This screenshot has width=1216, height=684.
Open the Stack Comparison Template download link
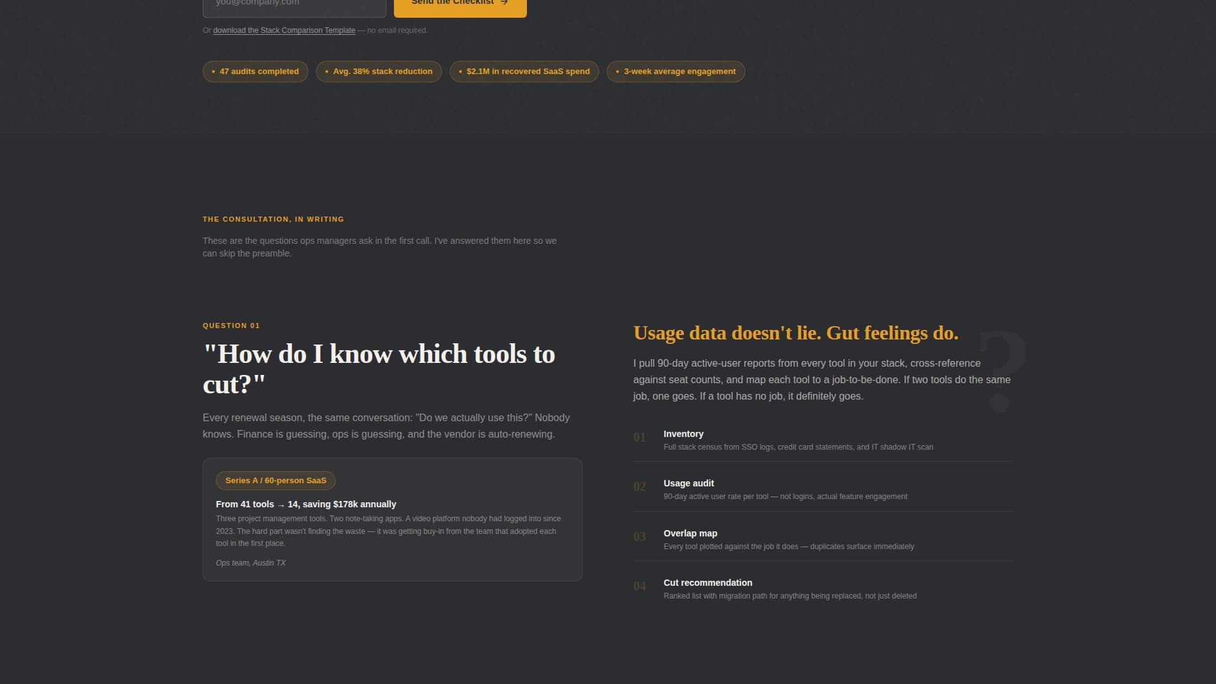coord(284,30)
